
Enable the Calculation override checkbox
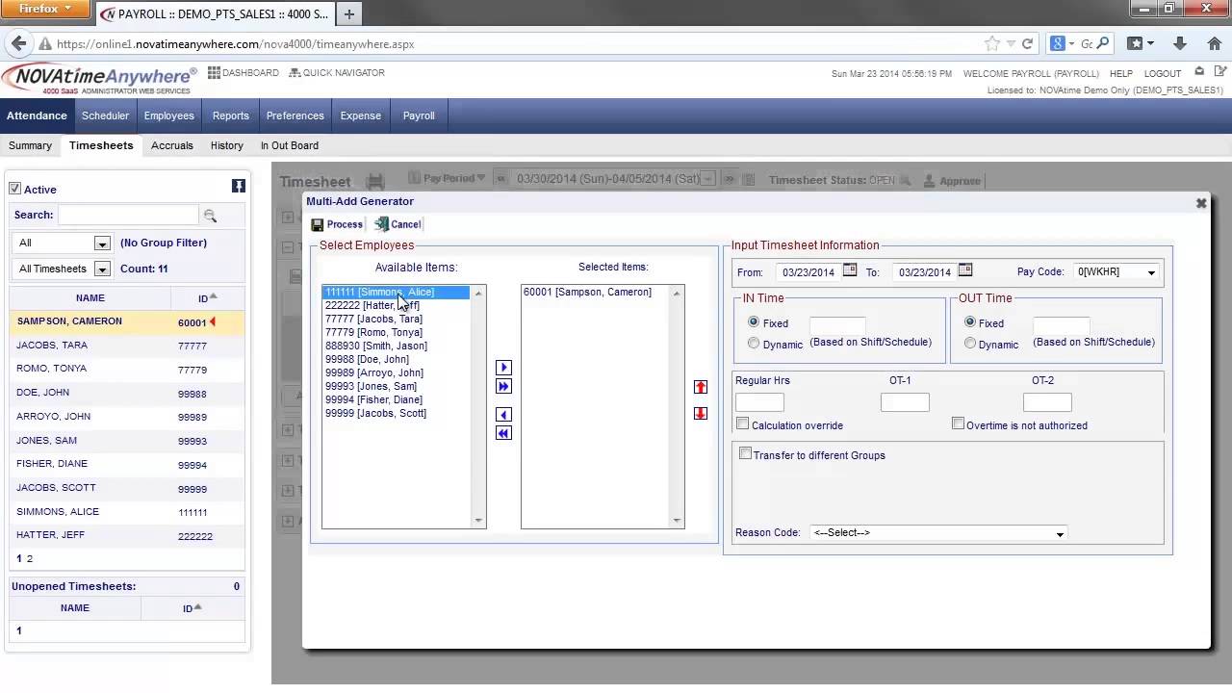tap(742, 423)
